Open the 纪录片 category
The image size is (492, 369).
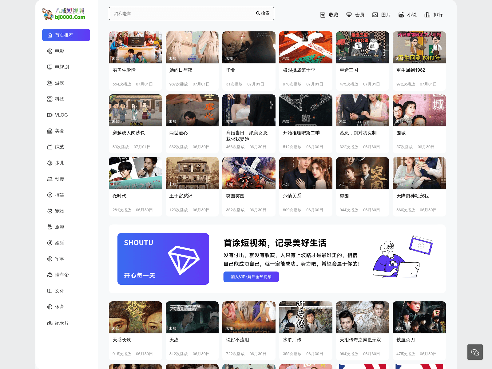point(66,323)
